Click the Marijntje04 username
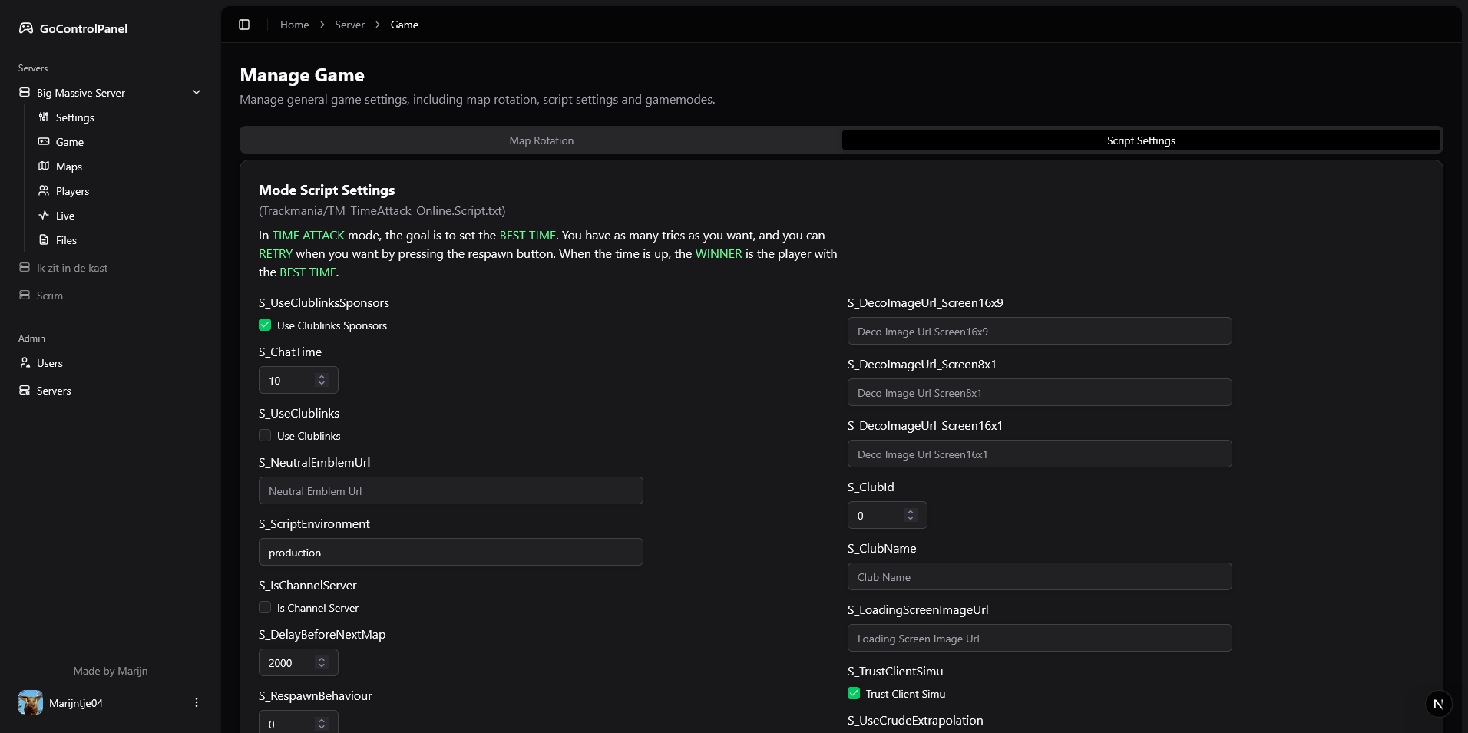Screen dimensions: 1468x733 click(76, 703)
